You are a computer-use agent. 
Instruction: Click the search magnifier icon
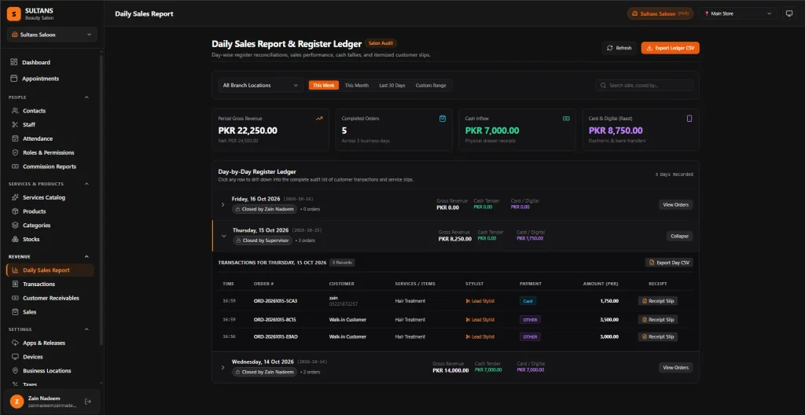tap(603, 85)
